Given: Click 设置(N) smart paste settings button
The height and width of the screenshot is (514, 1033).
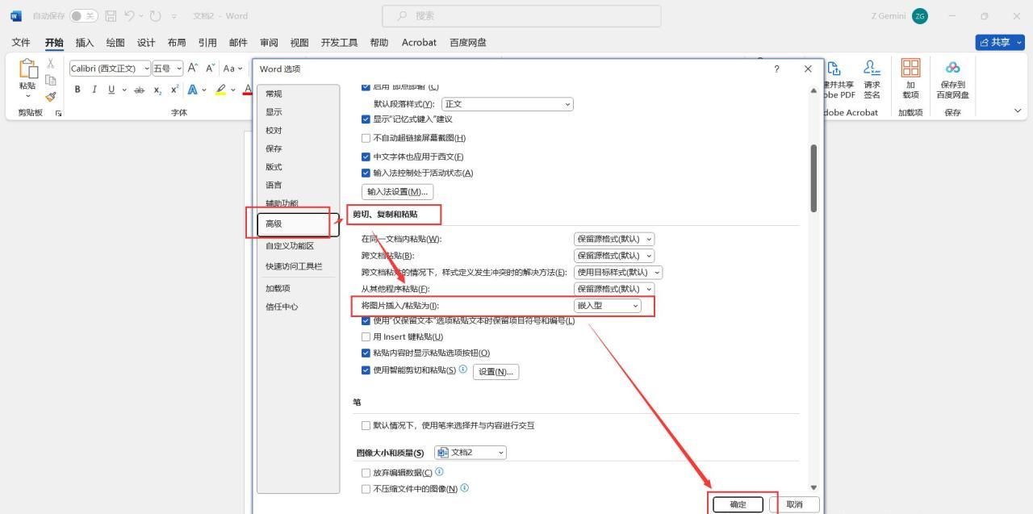Looking at the screenshot, I should pyautogui.click(x=496, y=371).
